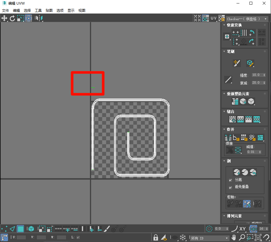271x242 pixels.
Task: Click the linear align vertical bars icon
Action: coord(244,33)
